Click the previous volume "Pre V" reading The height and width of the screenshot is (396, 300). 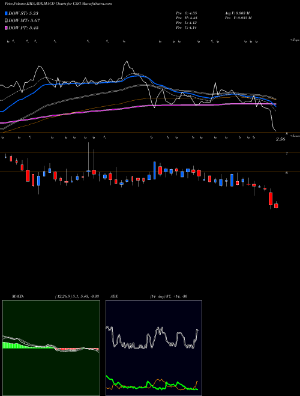point(238,18)
